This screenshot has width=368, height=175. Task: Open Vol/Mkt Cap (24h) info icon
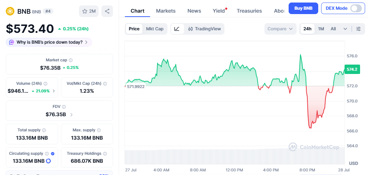click(105, 83)
